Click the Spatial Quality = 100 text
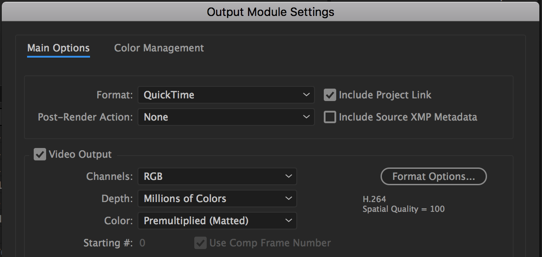This screenshot has width=542, height=257. point(403,209)
